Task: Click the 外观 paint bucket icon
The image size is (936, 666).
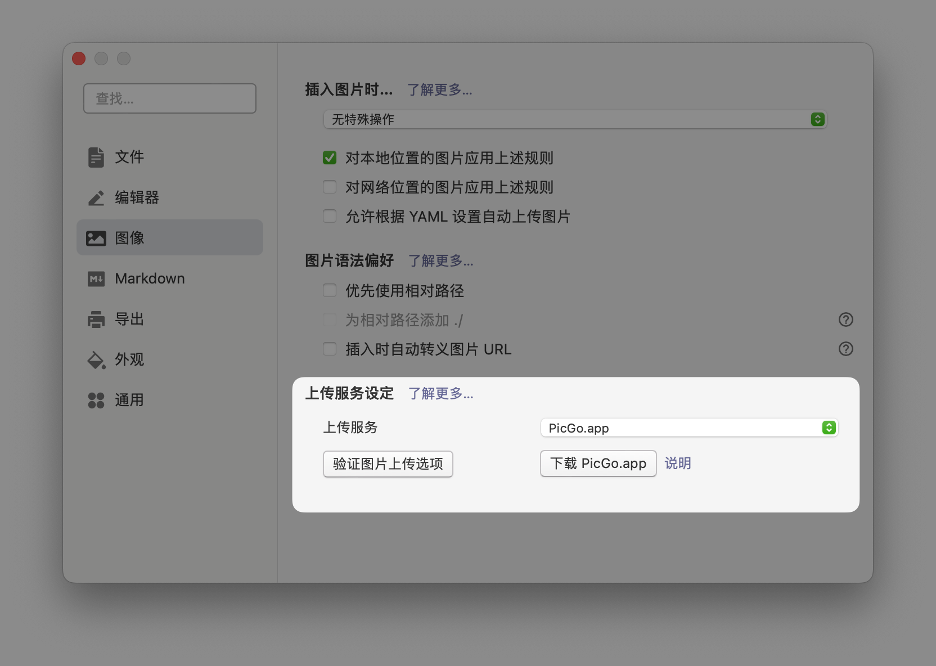Action: 96,359
